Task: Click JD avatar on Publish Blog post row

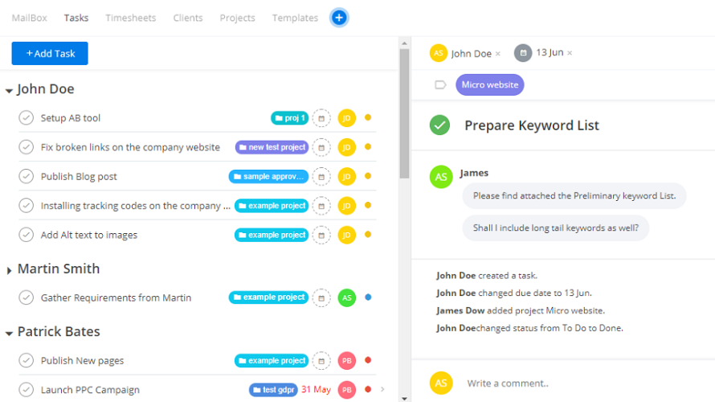Action: coord(346,177)
